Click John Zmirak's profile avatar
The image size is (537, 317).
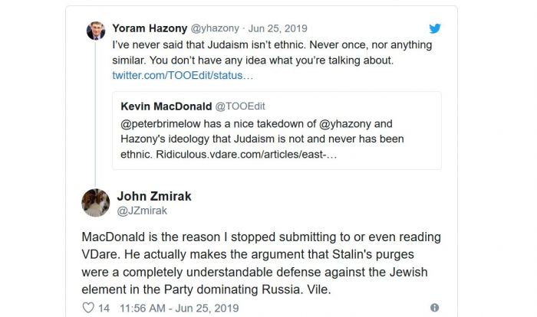coord(95,202)
